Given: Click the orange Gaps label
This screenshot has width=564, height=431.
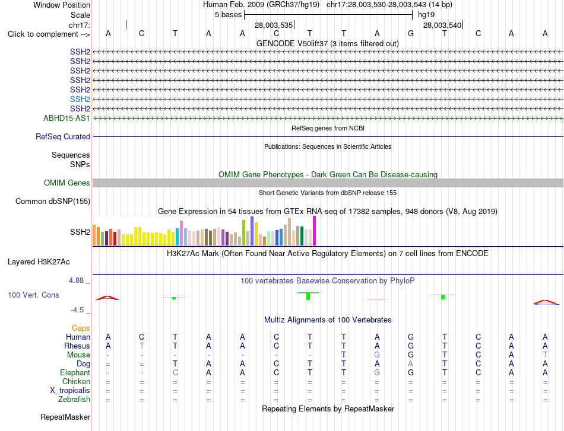Looking at the screenshot, I should pos(81,328).
